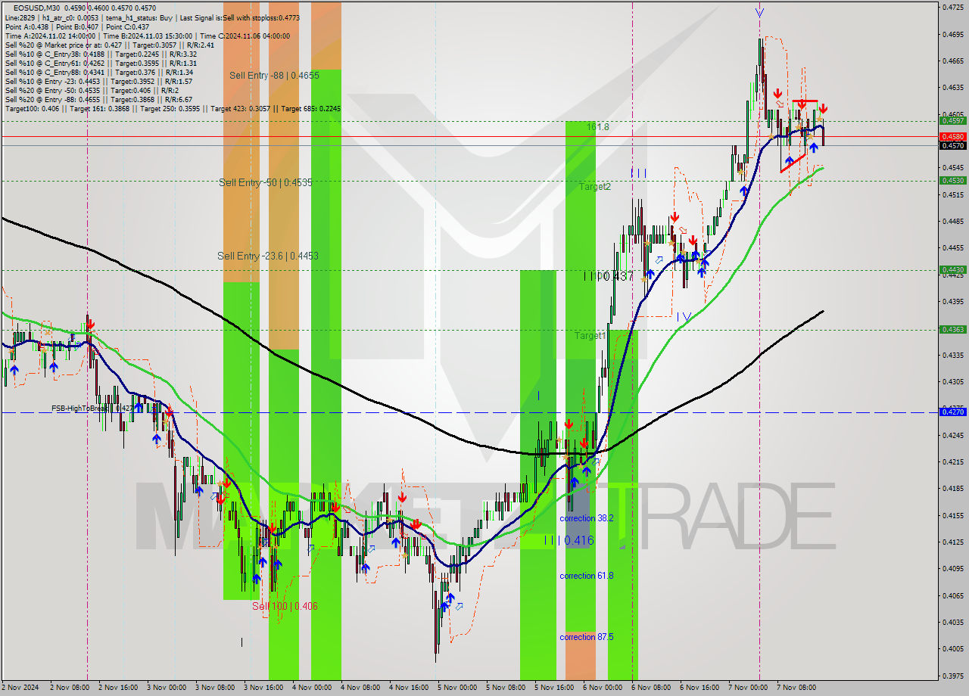Select the green 0.4530 price tag

pyautogui.click(x=952, y=180)
